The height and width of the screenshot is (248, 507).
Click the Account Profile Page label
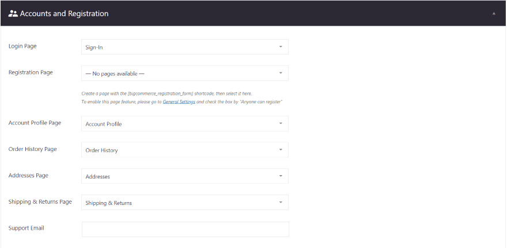pos(35,123)
